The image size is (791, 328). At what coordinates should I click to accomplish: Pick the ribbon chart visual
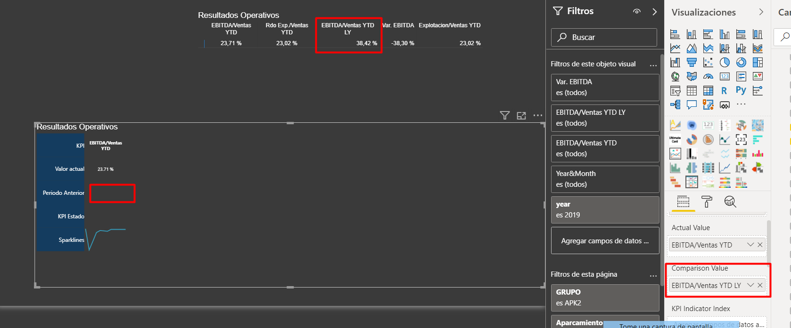(758, 48)
